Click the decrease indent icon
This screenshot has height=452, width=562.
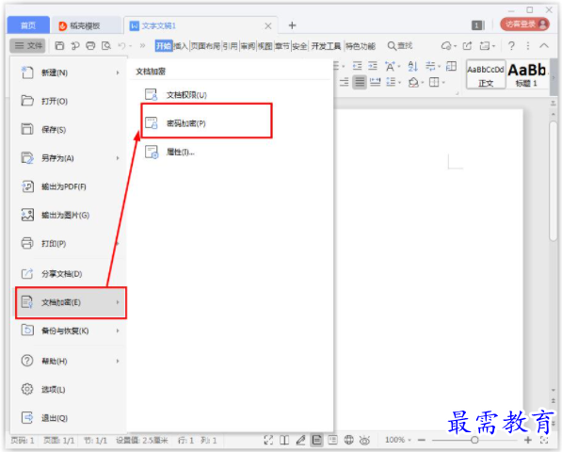[x=357, y=66]
